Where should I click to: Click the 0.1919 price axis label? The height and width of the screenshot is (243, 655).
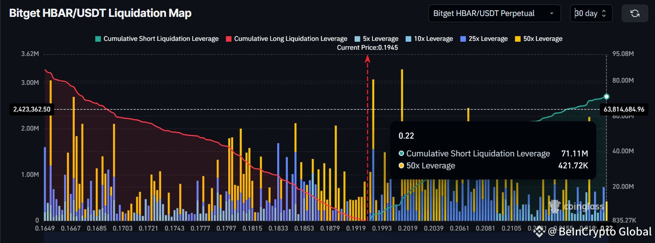pos(356,228)
